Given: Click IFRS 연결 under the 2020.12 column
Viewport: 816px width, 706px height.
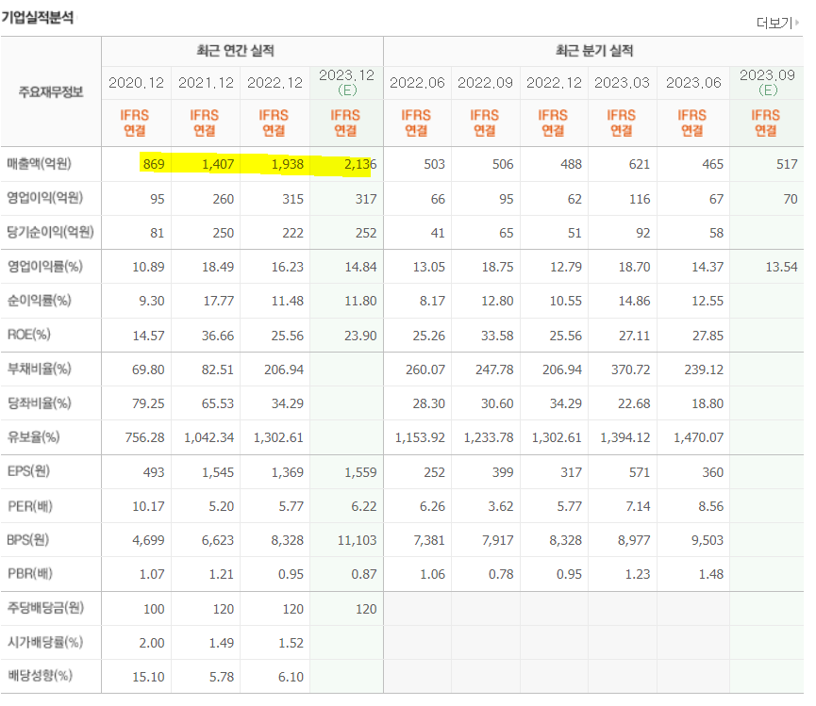Looking at the screenshot, I should (135, 123).
